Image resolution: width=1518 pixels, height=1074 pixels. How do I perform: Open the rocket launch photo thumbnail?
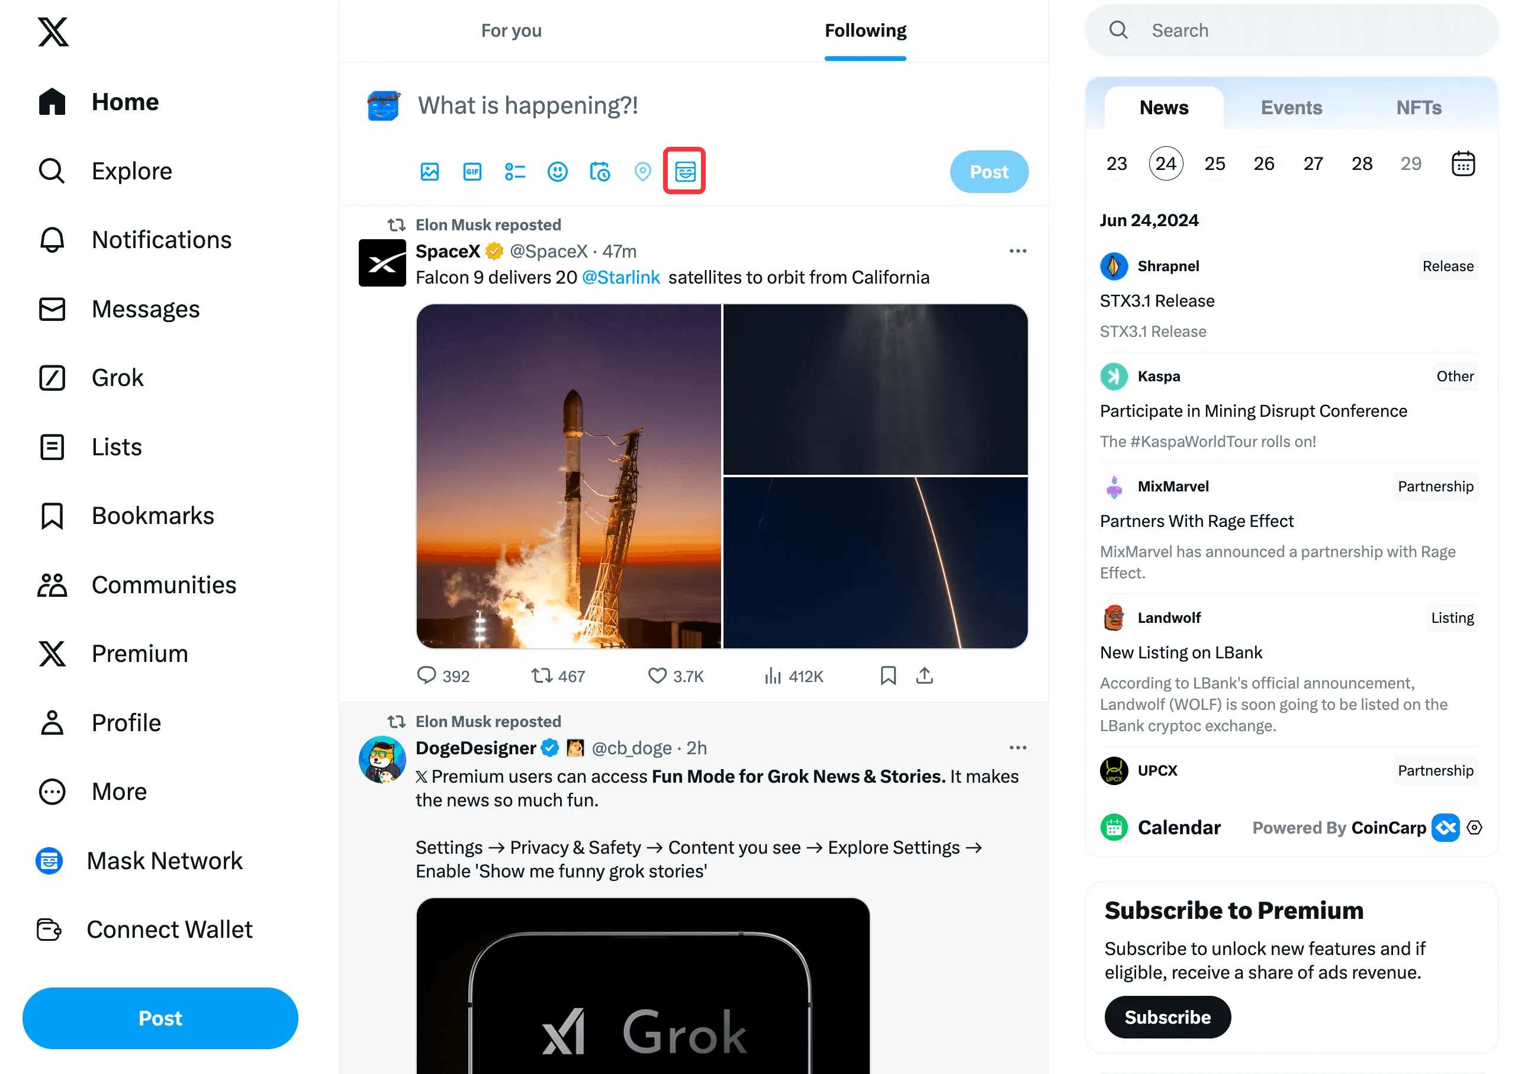click(568, 476)
